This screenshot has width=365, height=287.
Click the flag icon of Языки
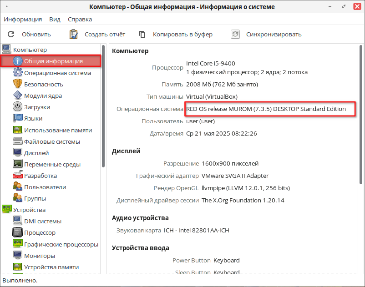17,118
